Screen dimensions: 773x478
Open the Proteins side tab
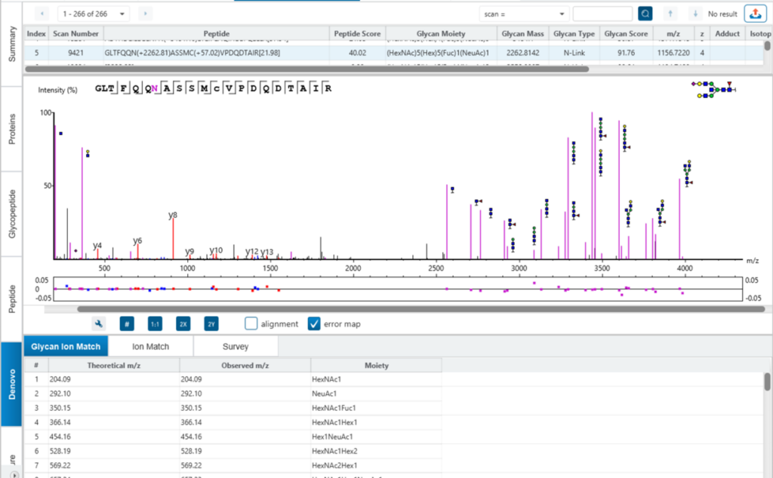tap(12, 129)
